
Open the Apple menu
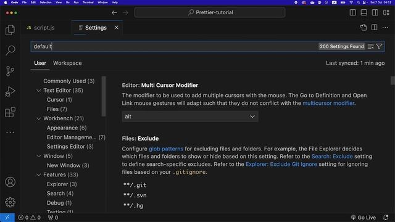[x=6, y=2]
